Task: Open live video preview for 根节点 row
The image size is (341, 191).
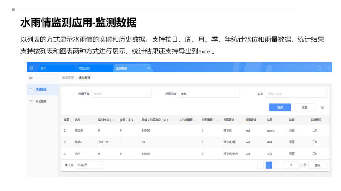Action: (x=315, y=130)
